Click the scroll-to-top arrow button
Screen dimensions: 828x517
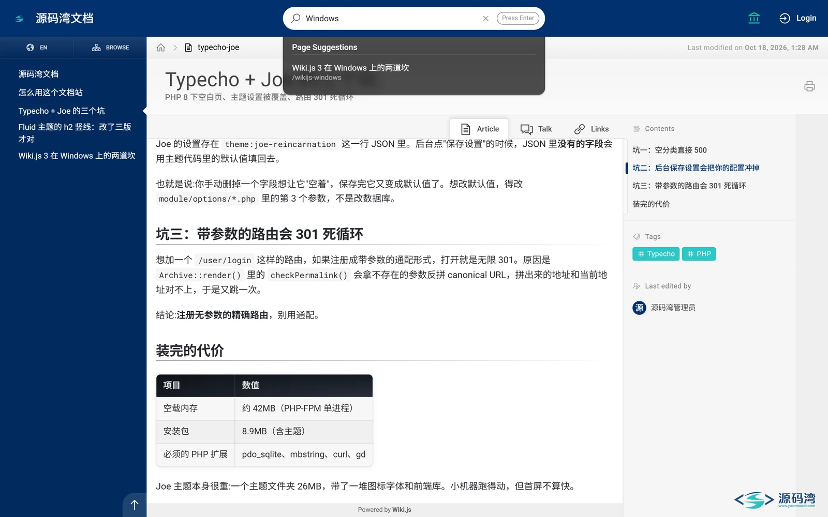click(135, 505)
